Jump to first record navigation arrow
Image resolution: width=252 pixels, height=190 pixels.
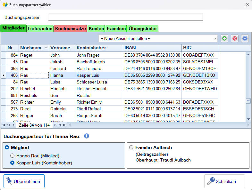(4, 125)
